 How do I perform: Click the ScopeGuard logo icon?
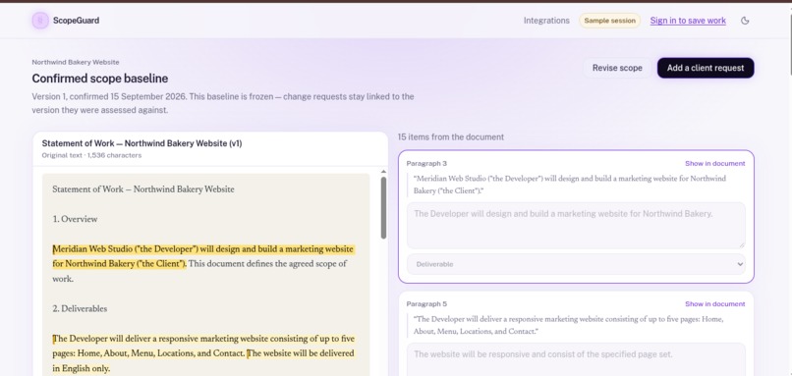40,21
